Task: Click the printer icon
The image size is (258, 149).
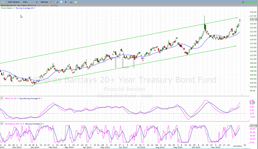Action: (x=71, y=2)
